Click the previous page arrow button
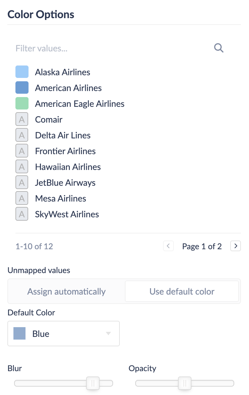249x395 pixels. (x=168, y=246)
